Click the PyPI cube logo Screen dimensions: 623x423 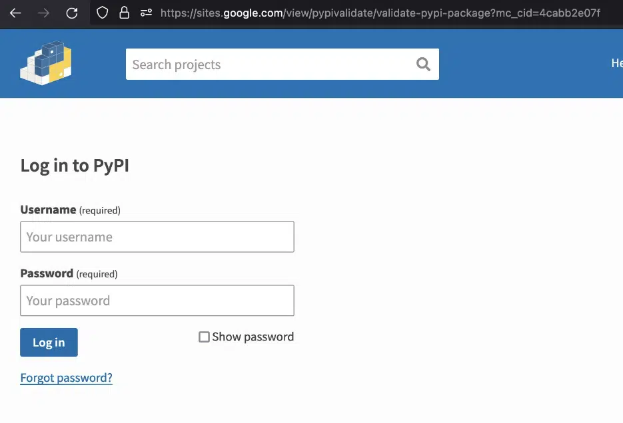[46, 63]
